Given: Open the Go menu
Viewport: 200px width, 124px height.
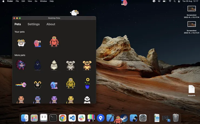Looking at the screenshot, I should 36,1.
